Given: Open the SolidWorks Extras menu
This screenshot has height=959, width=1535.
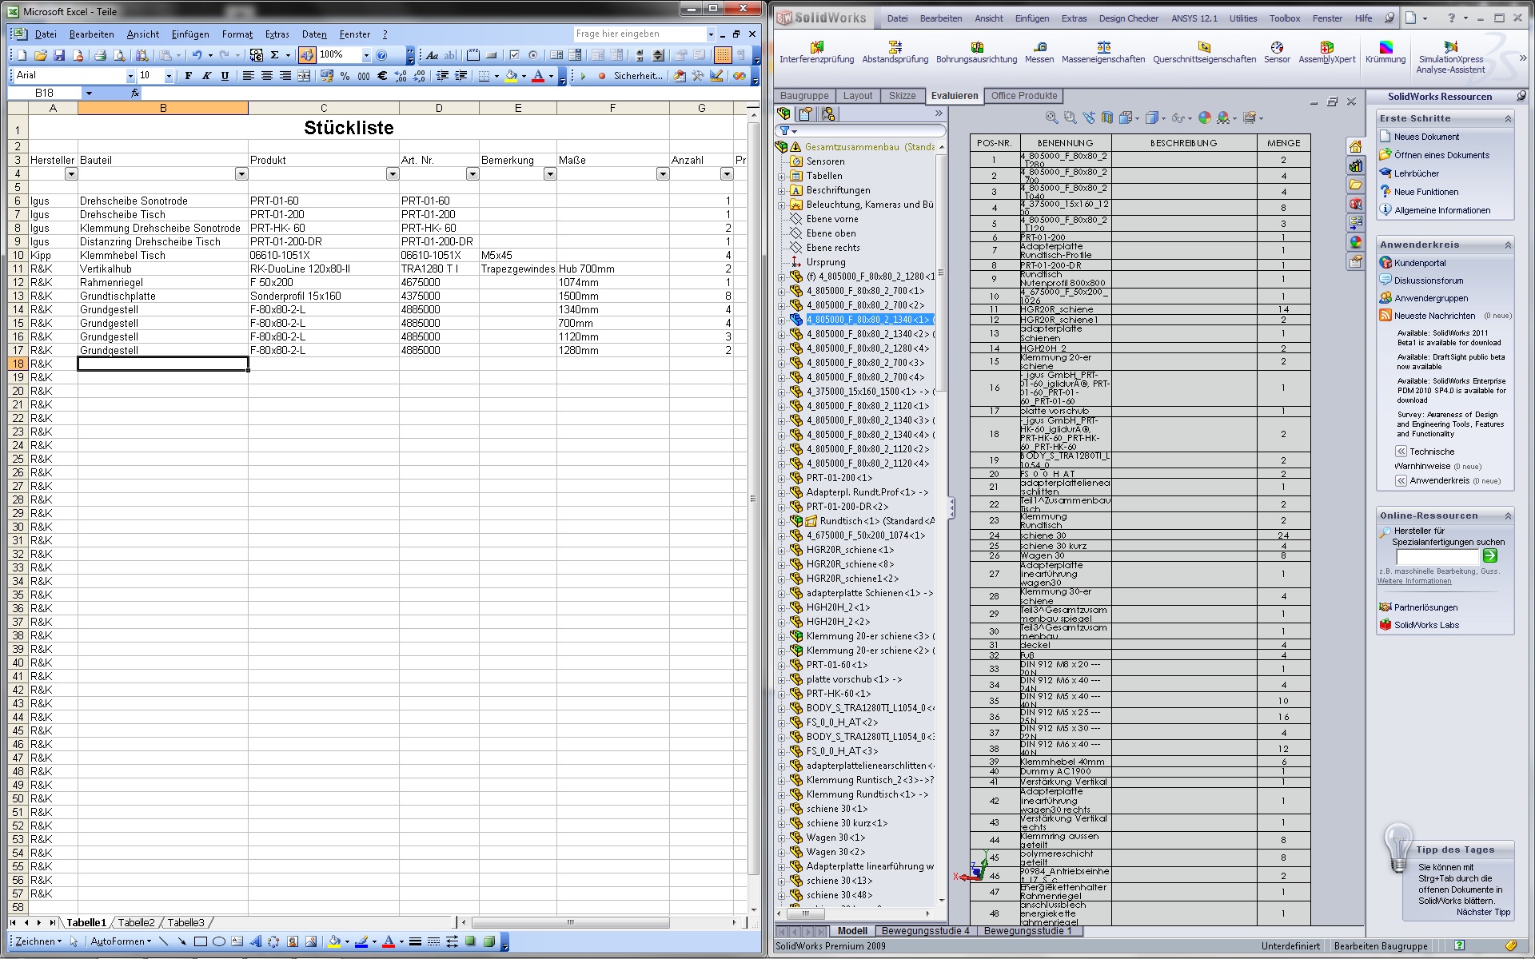Looking at the screenshot, I should [x=1074, y=18].
